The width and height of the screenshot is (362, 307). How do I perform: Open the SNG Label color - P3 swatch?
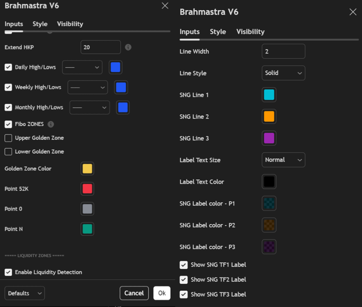pos(269,247)
